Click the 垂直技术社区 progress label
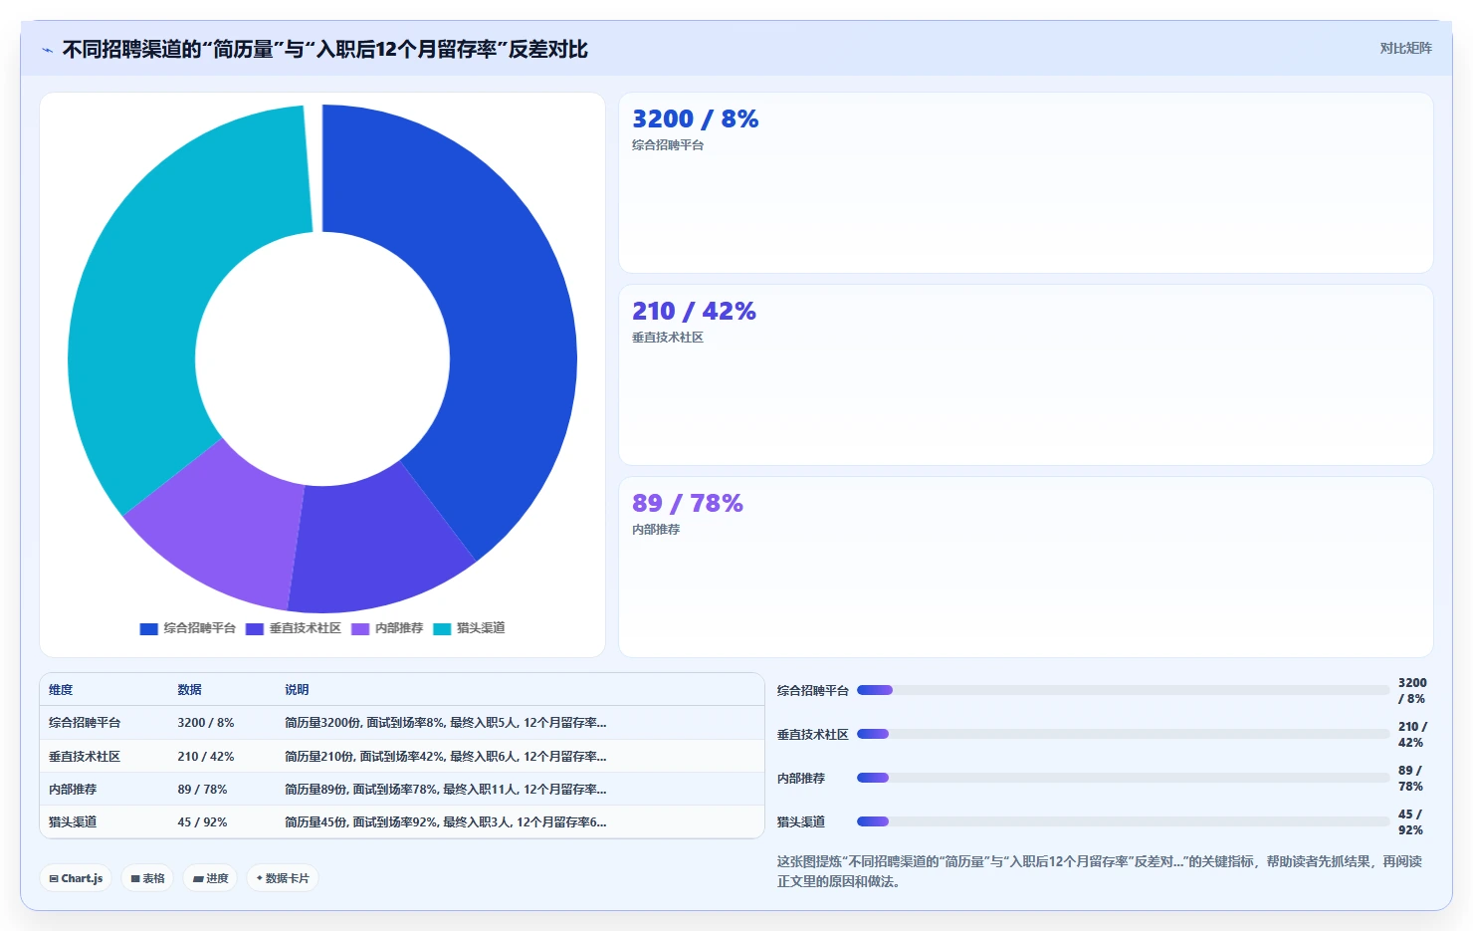The height and width of the screenshot is (931, 1473). tap(813, 735)
